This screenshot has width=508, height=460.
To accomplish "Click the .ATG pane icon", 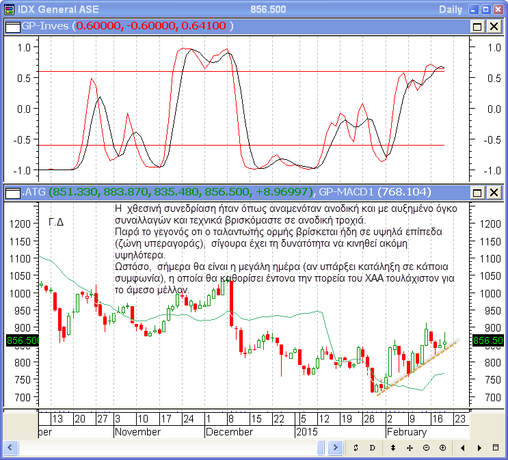I will tap(13, 193).
